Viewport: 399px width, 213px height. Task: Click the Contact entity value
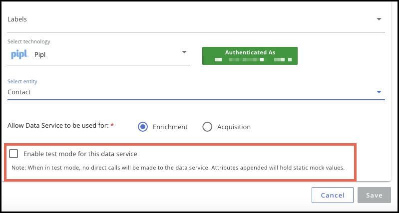pyautogui.click(x=19, y=92)
